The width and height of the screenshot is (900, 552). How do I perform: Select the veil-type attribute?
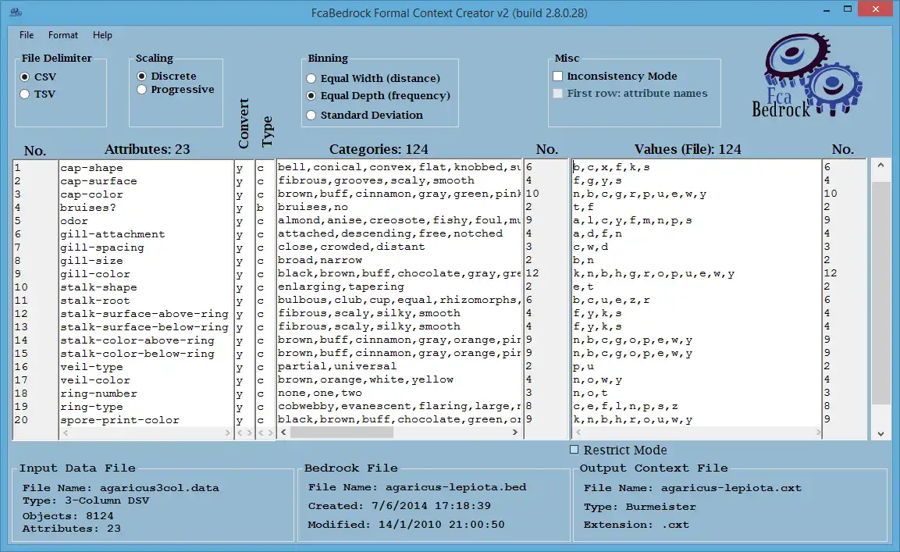coord(91,366)
